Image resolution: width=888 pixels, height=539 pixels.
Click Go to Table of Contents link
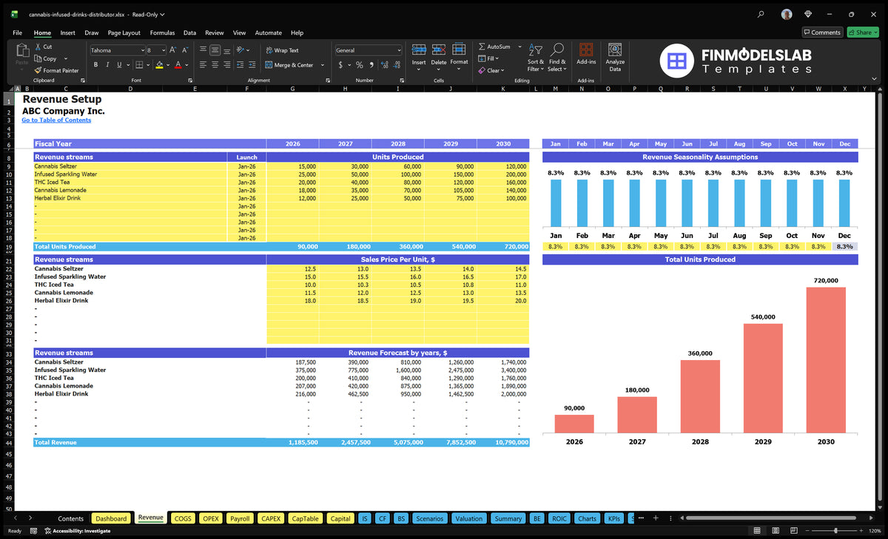pyautogui.click(x=56, y=120)
